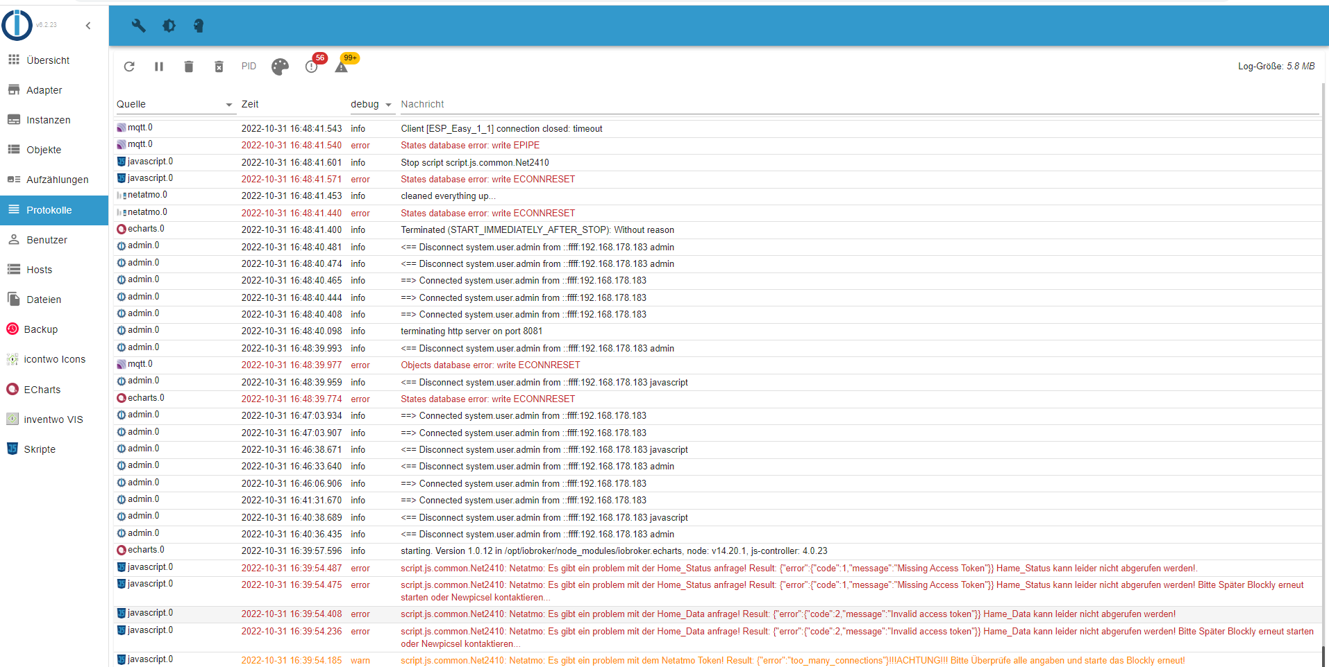This screenshot has height=667, width=1329.
Task: Open ECharts in sidebar
Action: (x=54, y=390)
